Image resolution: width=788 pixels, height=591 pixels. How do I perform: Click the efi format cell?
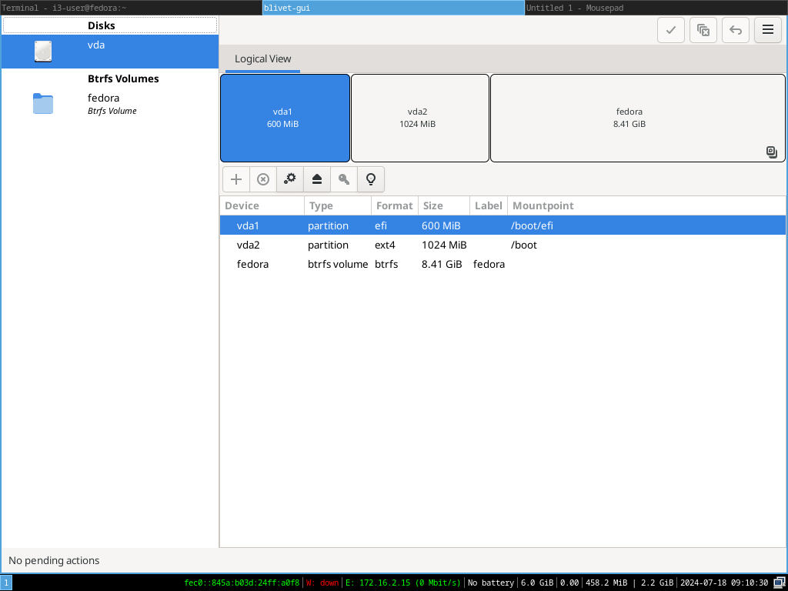point(381,225)
